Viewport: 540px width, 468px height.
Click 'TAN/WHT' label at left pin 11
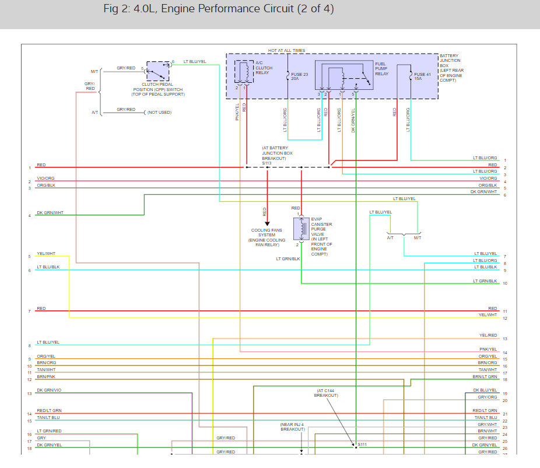pyautogui.click(x=46, y=370)
